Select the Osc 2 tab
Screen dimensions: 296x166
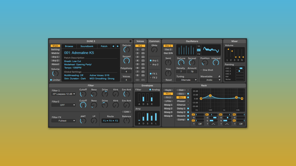pyautogui.click(x=168, y=49)
